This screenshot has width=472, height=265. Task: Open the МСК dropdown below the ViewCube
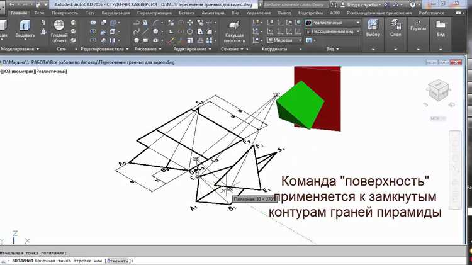point(438,118)
